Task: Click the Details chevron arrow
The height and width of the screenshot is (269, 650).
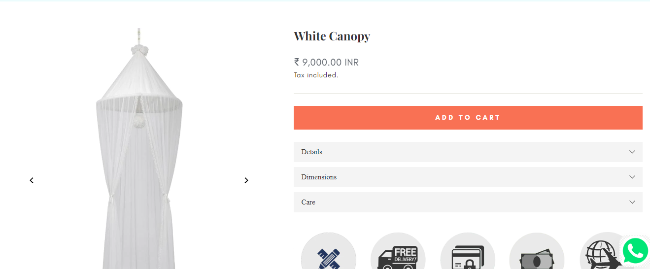Action: point(632,152)
